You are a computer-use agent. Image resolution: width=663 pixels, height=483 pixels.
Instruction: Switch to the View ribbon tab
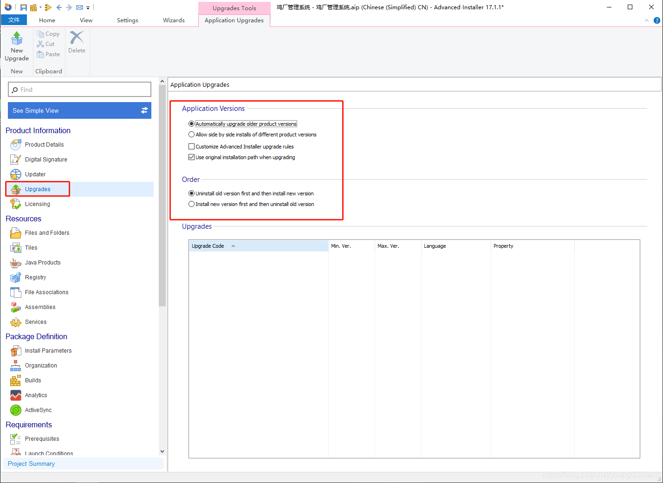click(x=86, y=20)
